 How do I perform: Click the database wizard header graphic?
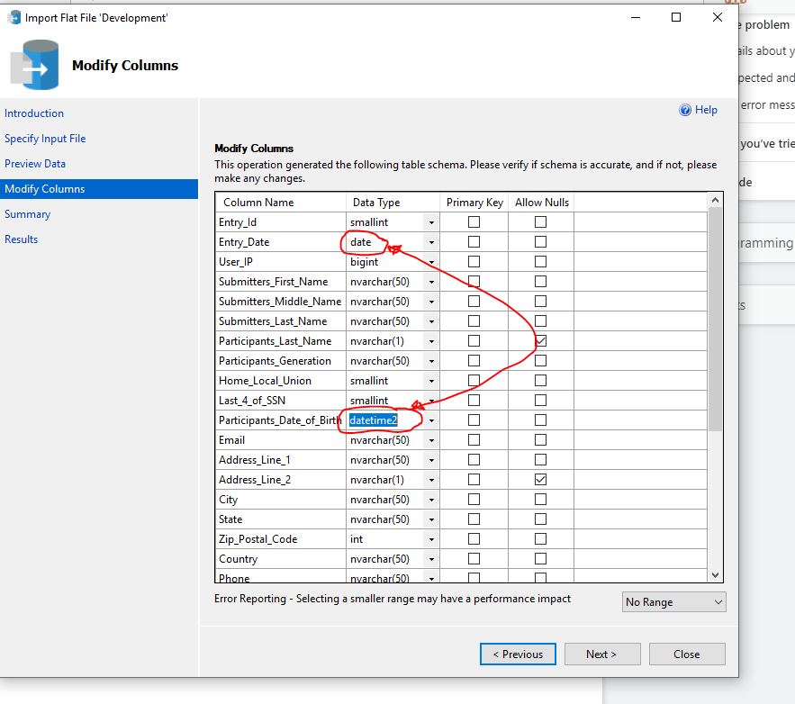pyautogui.click(x=34, y=65)
